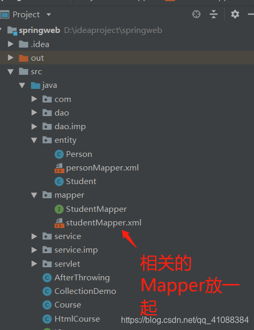Expand the .idea folder arrow
Viewport: 254px width, 330px height.
click(x=10, y=44)
